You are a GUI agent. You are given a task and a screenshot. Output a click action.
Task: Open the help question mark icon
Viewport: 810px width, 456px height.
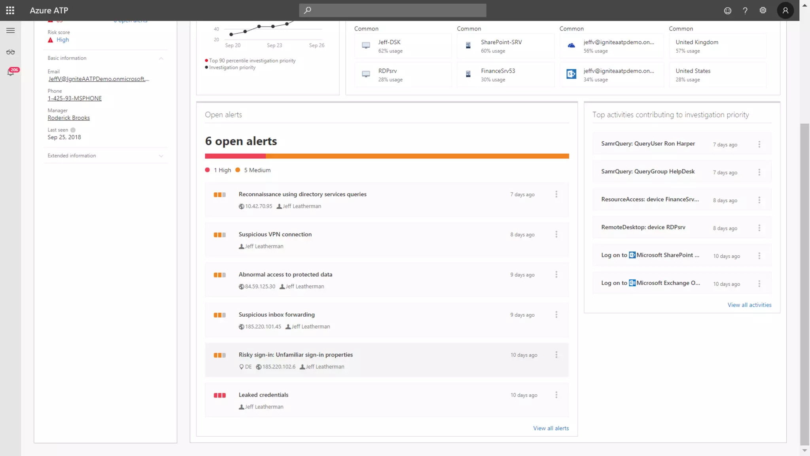coord(745,11)
